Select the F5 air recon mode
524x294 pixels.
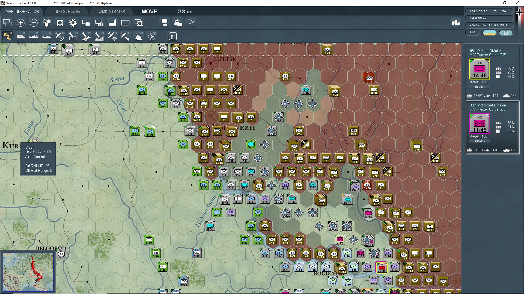60,36
